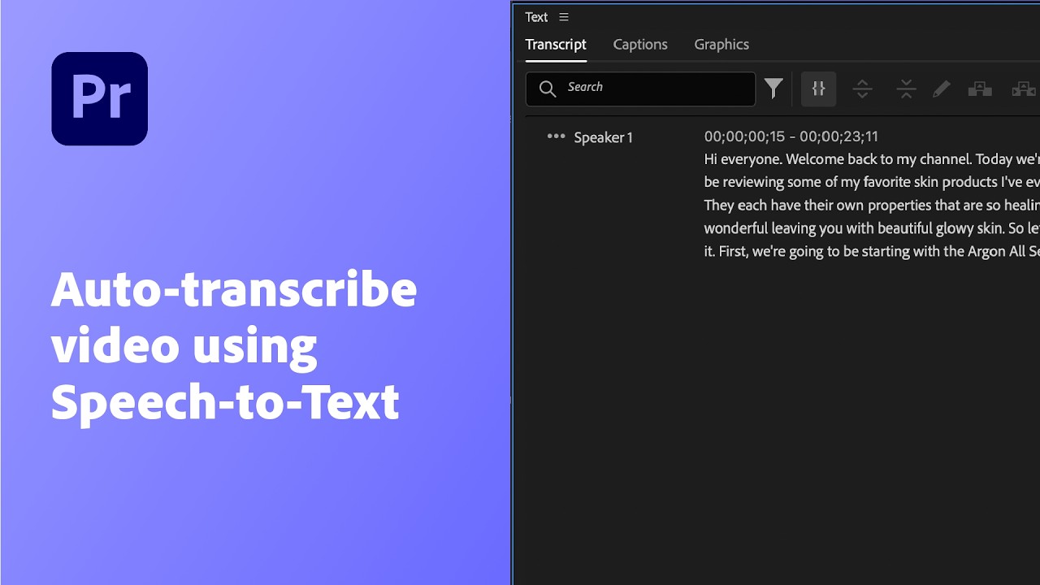This screenshot has height=585, width=1040.
Task: Click the split segment icon
Action: [862, 89]
